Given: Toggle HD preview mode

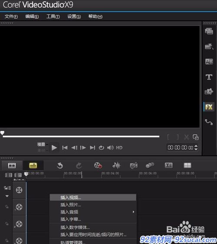Looking at the screenshot, I should pos(119,148).
